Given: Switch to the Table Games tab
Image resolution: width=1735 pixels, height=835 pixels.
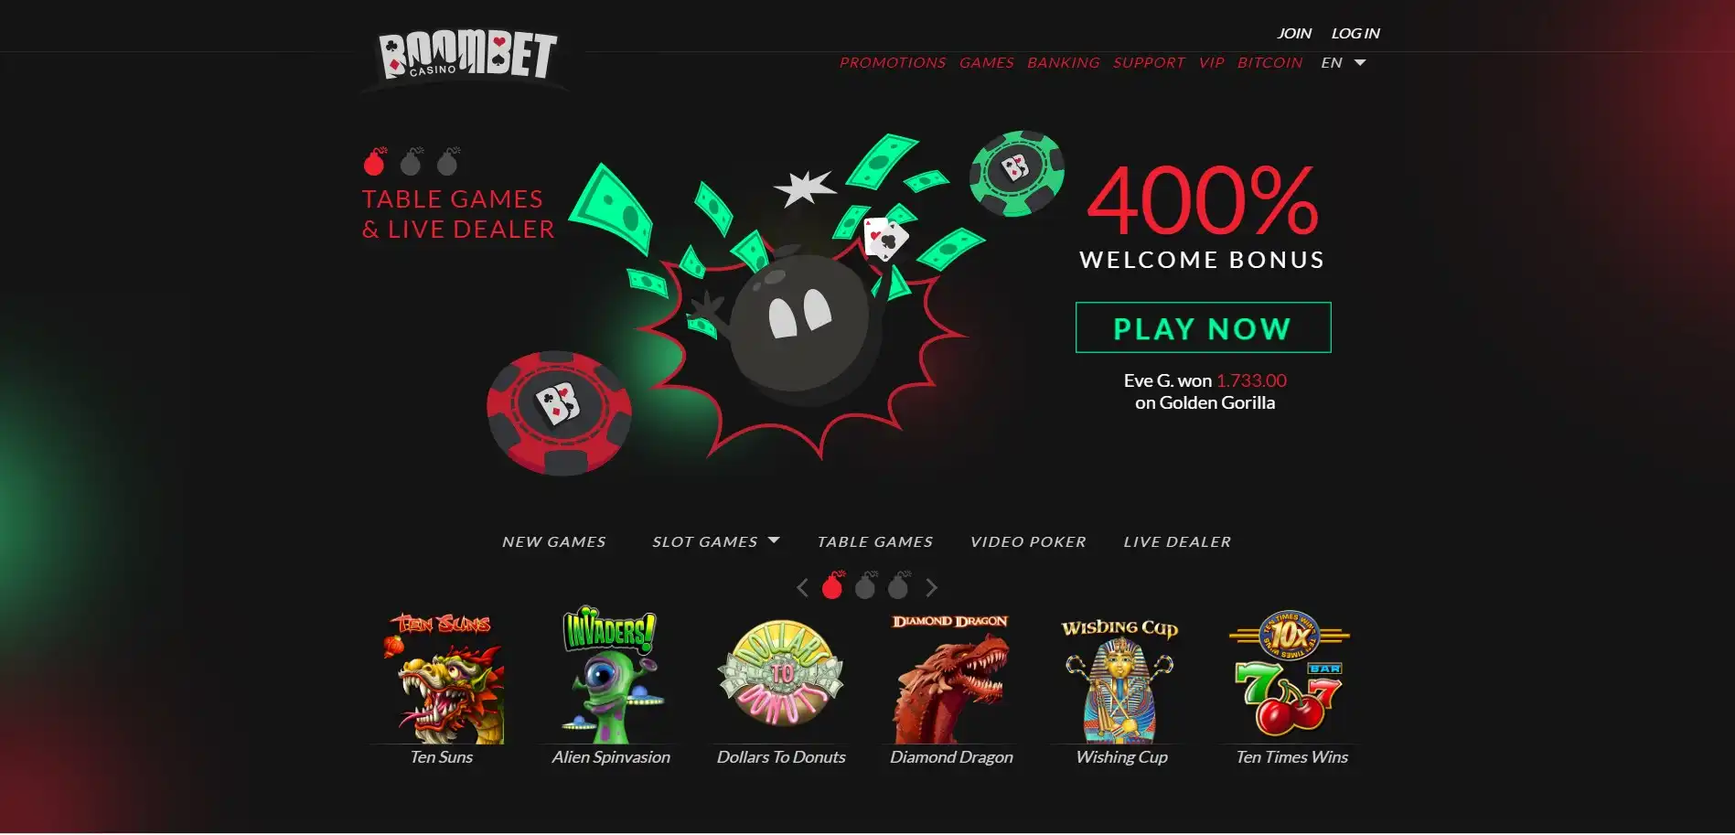Looking at the screenshot, I should (875, 541).
